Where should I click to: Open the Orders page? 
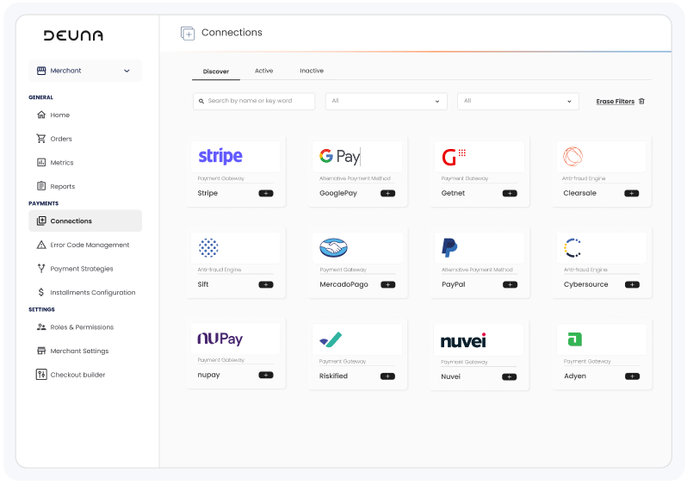[61, 139]
